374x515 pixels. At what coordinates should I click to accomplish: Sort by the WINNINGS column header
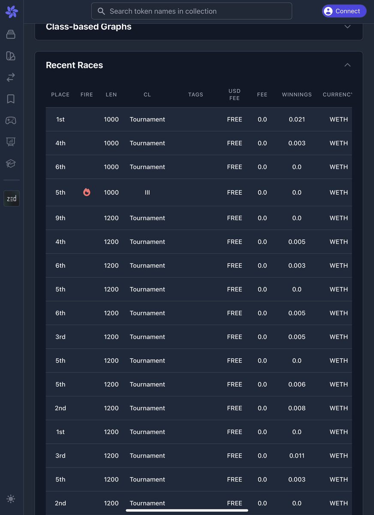point(297,94)
